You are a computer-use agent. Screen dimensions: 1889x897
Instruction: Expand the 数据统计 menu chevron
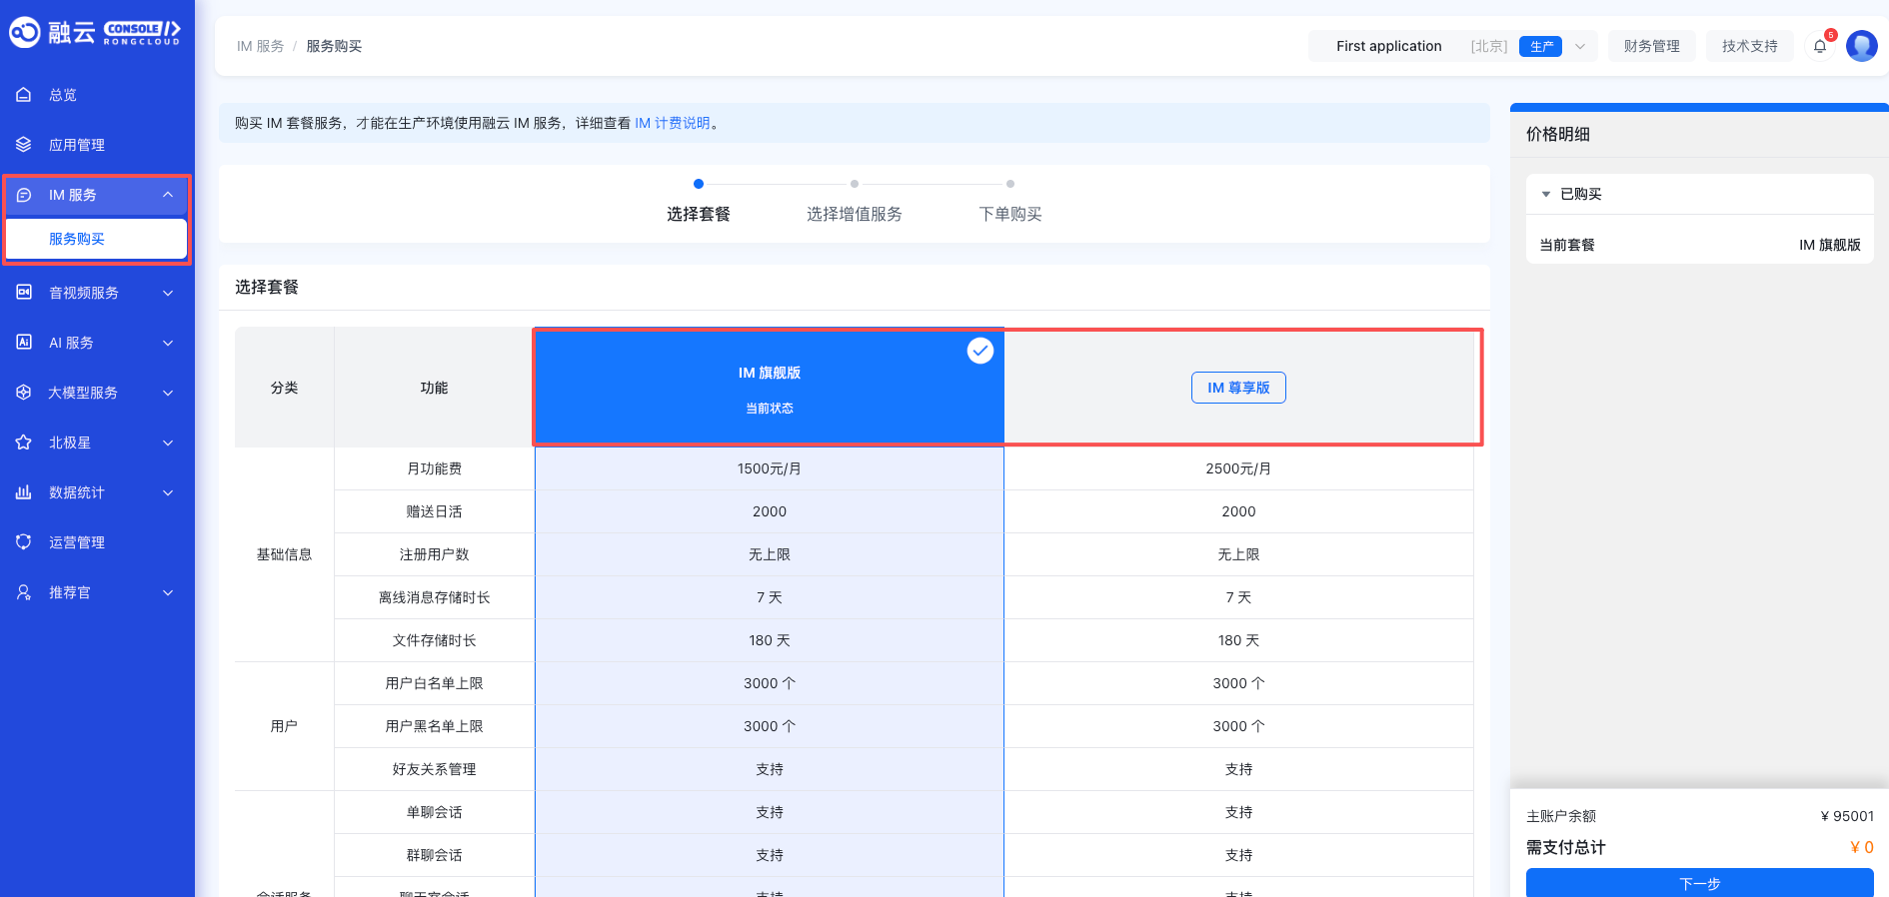pyautogui.click(x=168, y=492)
